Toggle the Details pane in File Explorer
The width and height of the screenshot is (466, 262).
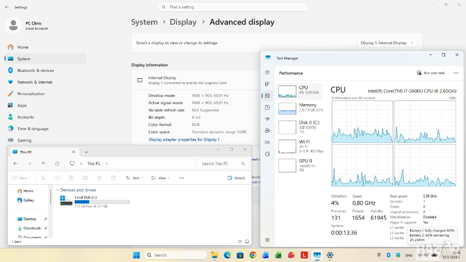pos(236,178)
